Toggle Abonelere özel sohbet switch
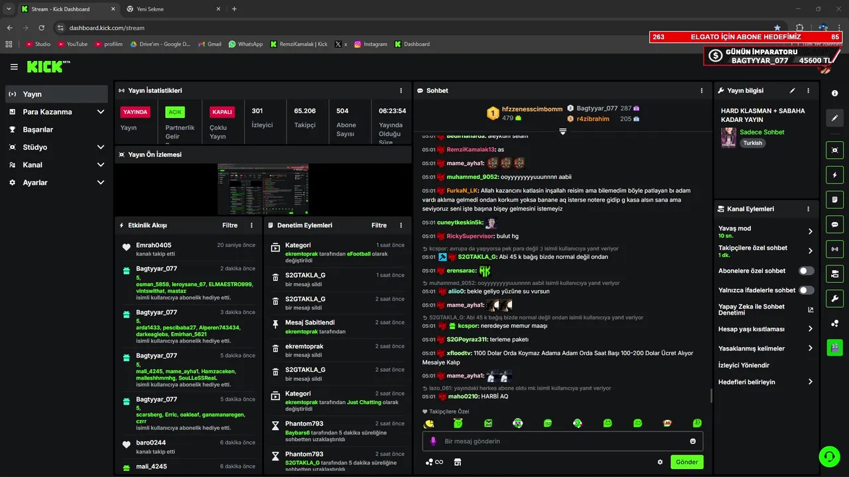This screenshot has height=477, width=849. [x=806, y=271]
